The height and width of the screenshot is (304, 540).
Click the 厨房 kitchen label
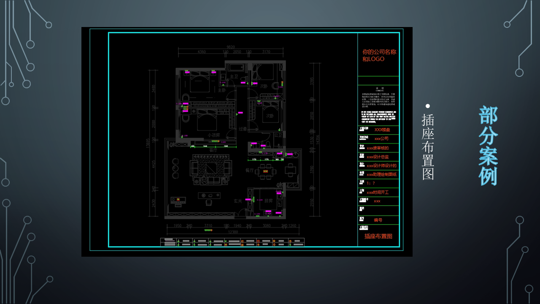tap(269, 201)
